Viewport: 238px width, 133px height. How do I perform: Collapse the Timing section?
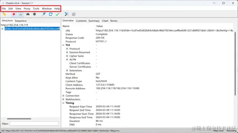63,103
